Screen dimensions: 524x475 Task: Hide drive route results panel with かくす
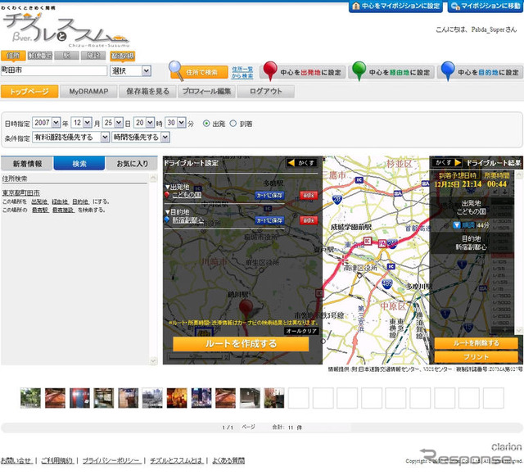coord(447,162)
